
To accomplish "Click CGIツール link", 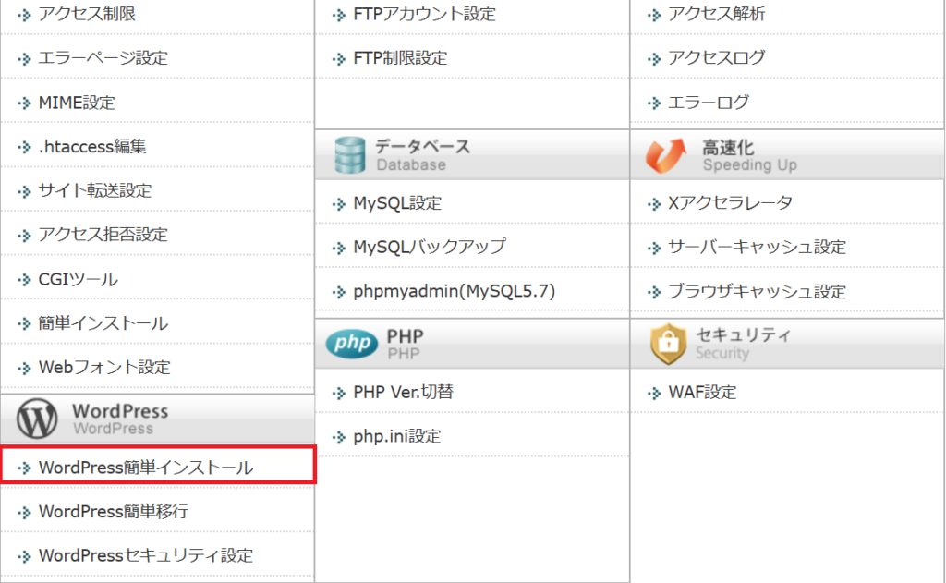I will [79, 279].
